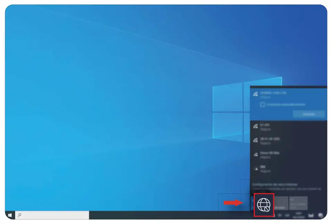Click inside the taskbar search field
Viewport: 331px width, 224px height.
52,215
